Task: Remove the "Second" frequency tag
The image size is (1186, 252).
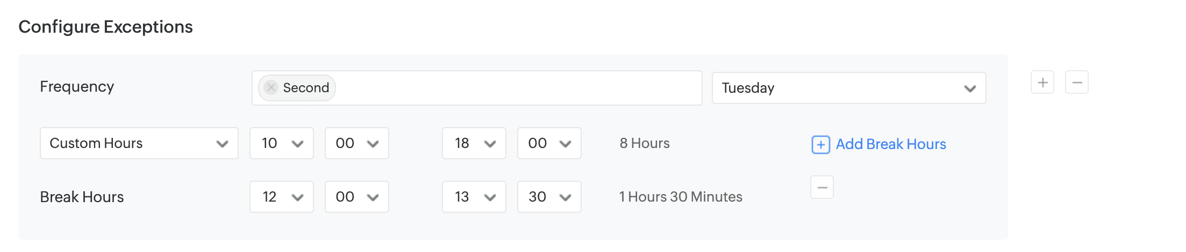Action: [x=271, y=87]
